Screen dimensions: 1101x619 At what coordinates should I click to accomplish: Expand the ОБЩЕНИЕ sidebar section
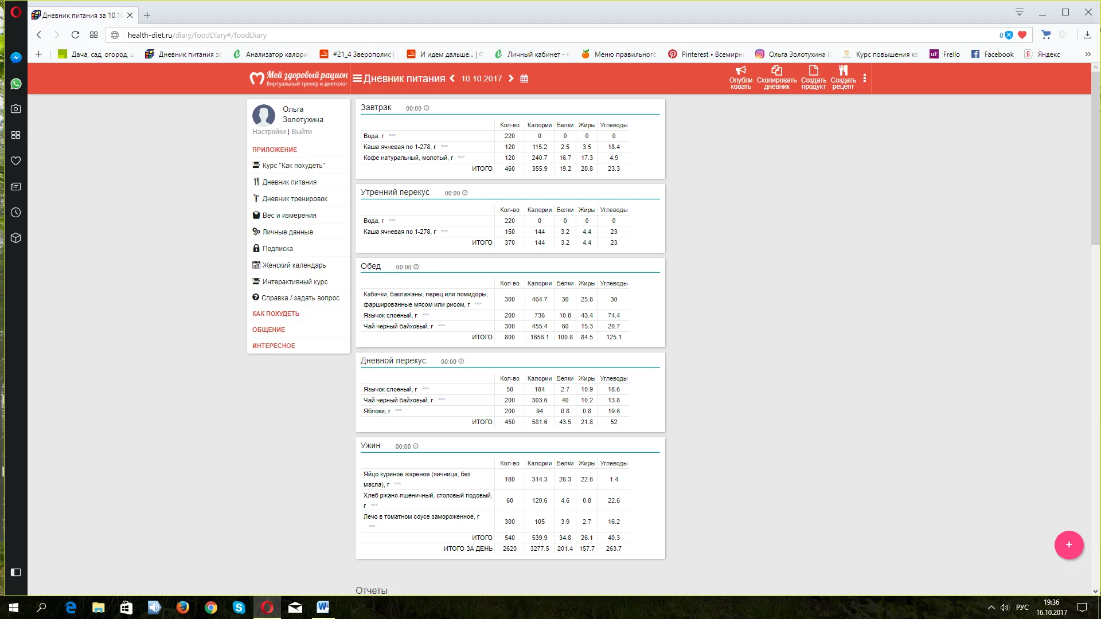coord(268,330)
